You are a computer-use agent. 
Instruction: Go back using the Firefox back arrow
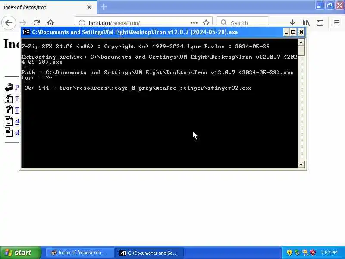(9, 23)
